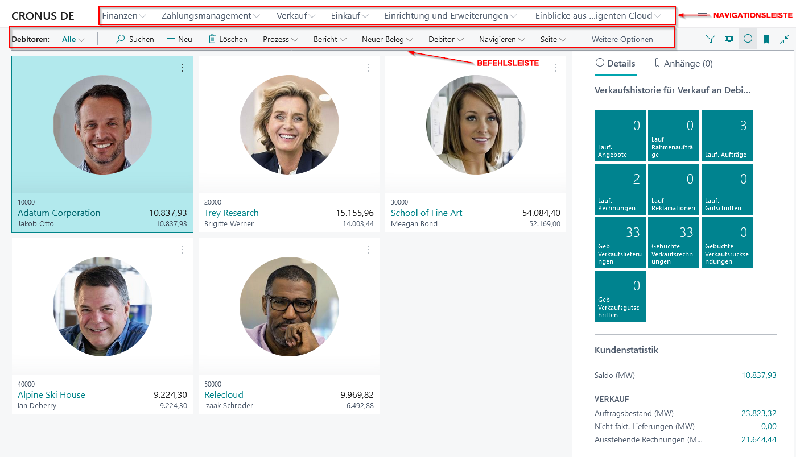Click Weitere Optionen in the command bar
The image size is (796, 457).
tap(622, 39)
